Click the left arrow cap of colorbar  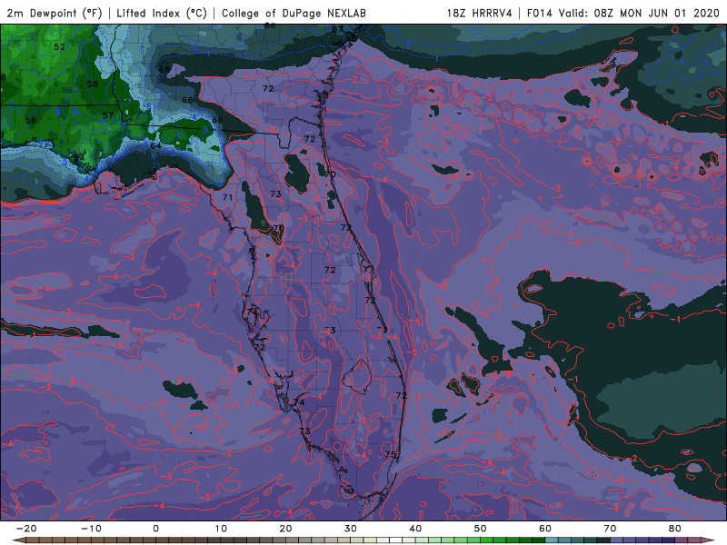pyautogui.click(x=18, y=540)
